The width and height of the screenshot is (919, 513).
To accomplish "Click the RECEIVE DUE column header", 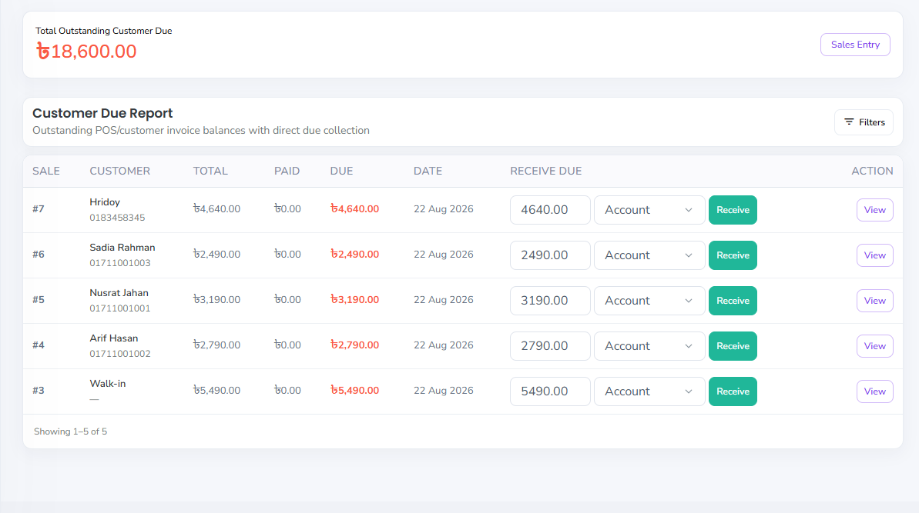I will 545,171.
